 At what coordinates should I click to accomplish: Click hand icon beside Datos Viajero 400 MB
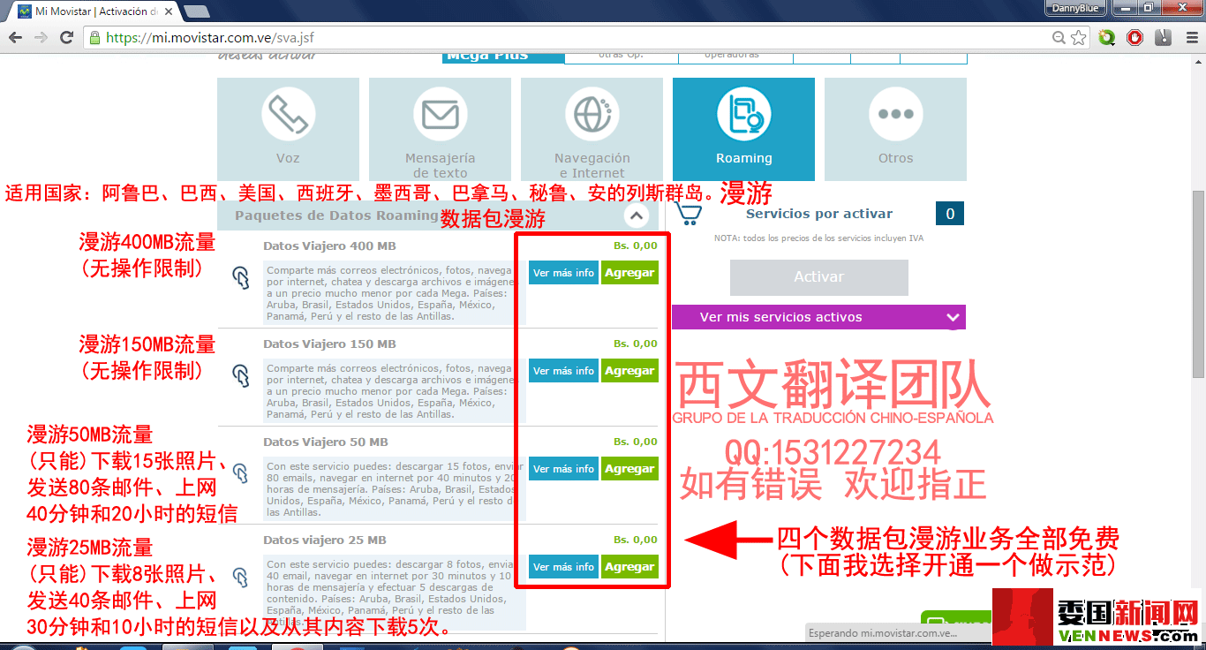click(x=240, y=276)
